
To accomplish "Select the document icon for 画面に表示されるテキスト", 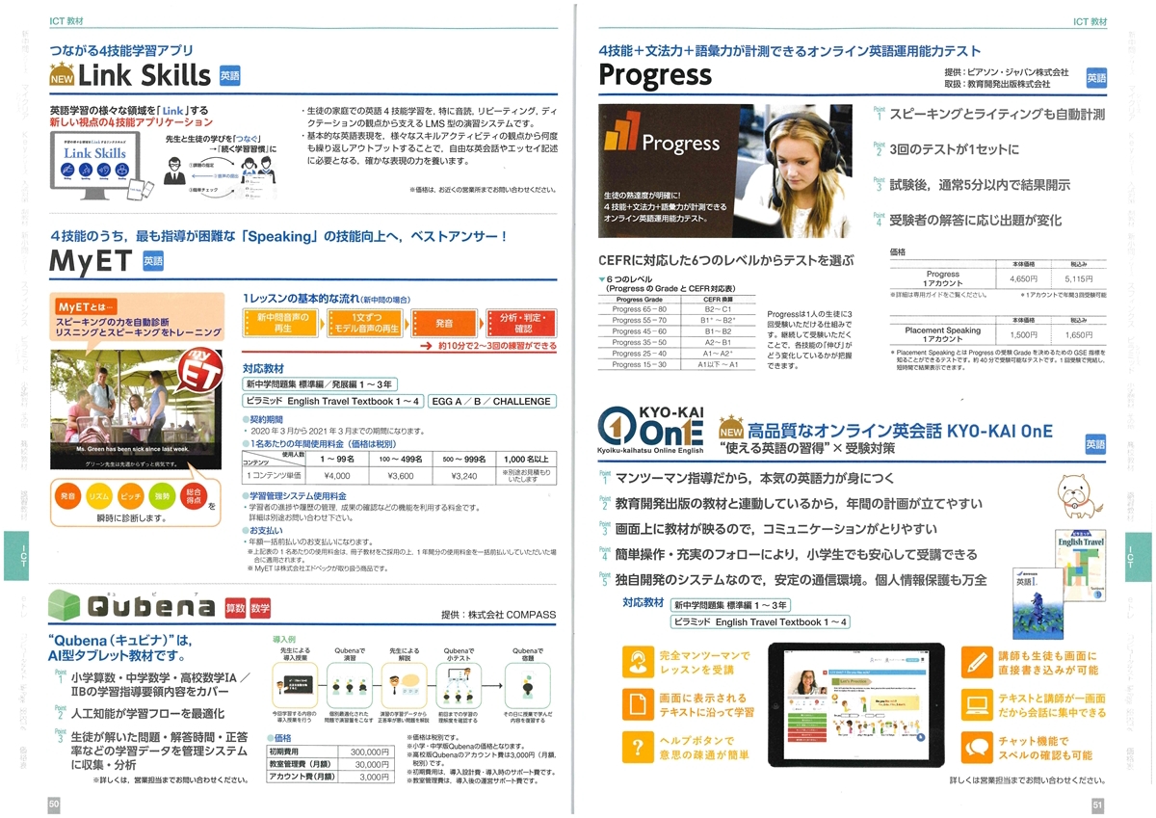I will click(x=638, y=704).
